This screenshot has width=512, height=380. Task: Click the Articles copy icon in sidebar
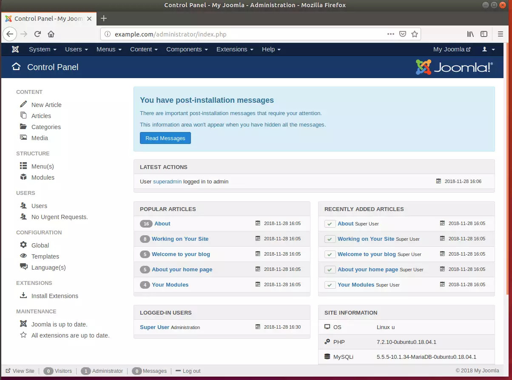(x=23, y=115)
